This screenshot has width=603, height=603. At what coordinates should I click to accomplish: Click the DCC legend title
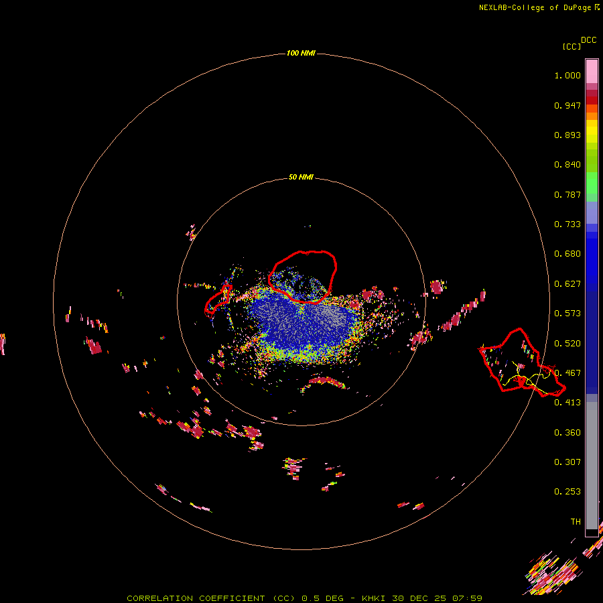pos(588,40)
